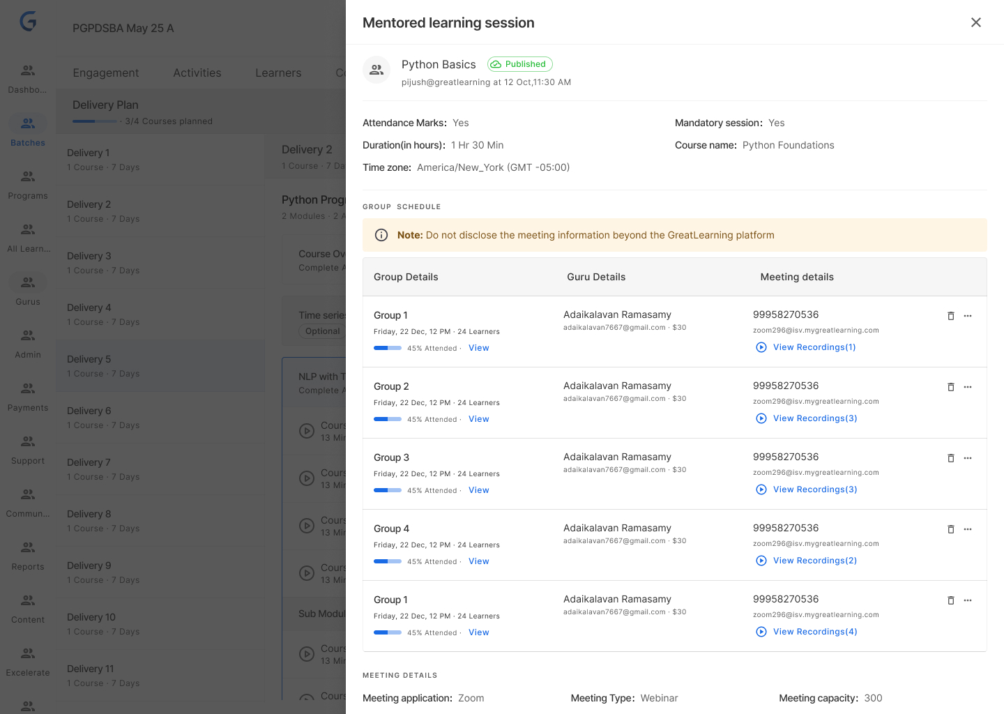Open Dashboard in the sidebar
This screenshot has width=1004, height=714.
[x=28, y=78]
